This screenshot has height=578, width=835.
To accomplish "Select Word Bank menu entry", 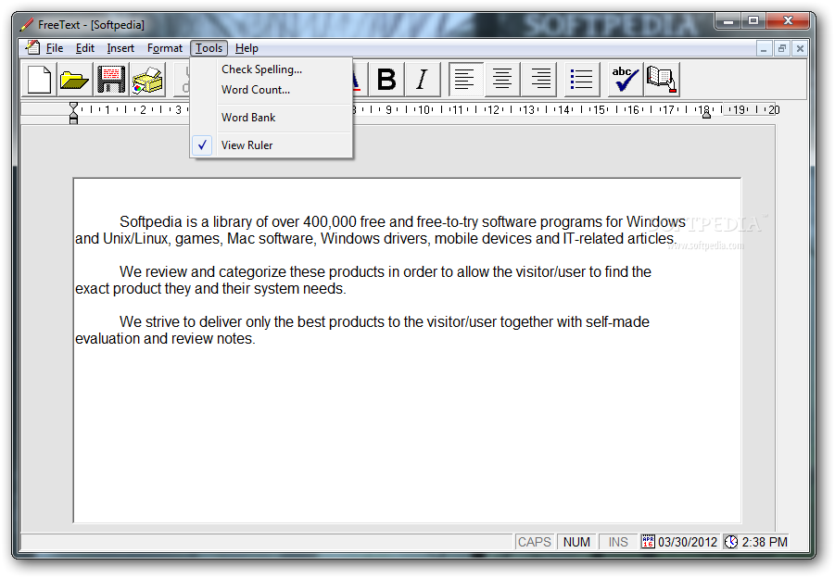I will [272, 117].
